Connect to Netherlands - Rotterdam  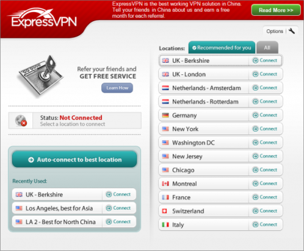tap(265, 101)
